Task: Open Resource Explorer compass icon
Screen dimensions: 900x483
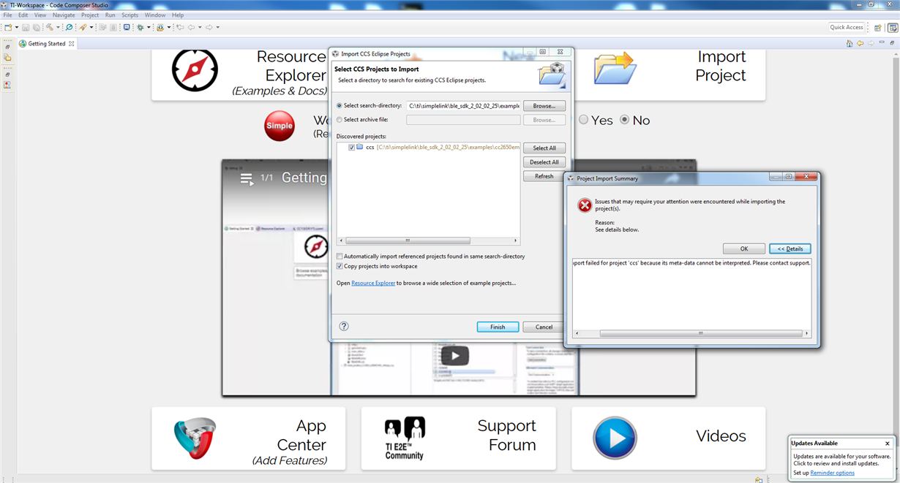Action: click(x=195, y=70)
